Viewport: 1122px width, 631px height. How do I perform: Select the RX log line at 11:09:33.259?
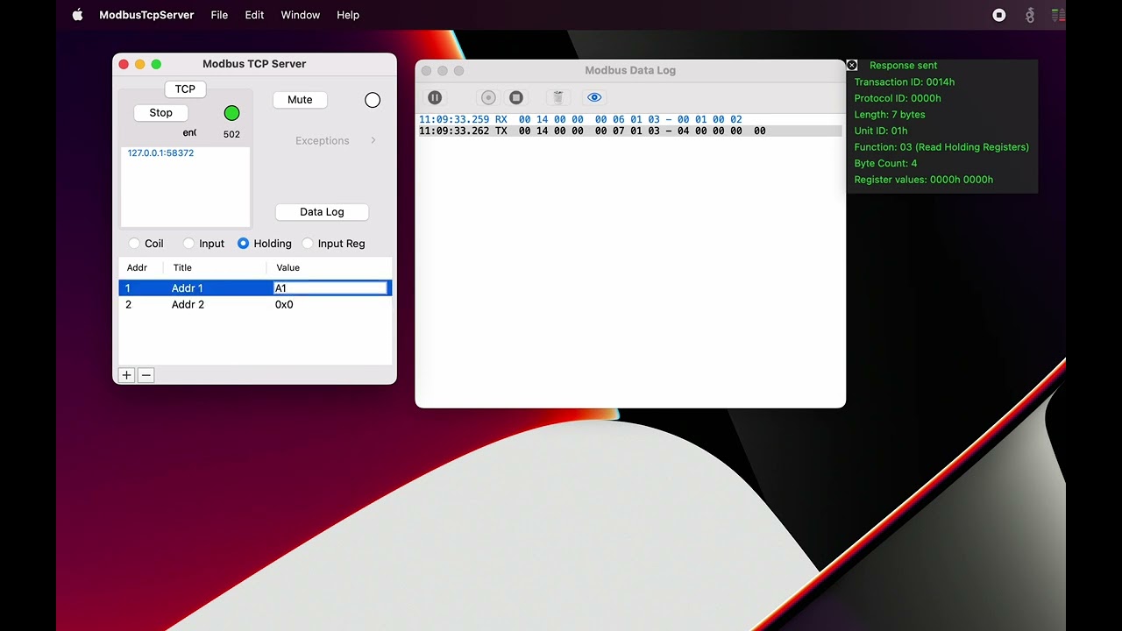[x=629, y=119]
